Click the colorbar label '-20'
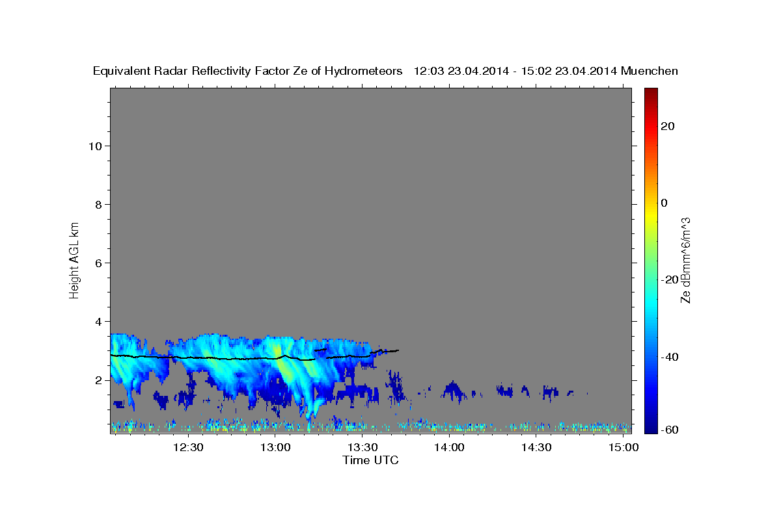This screenshot has height=520, width=781. pos(668,279)
